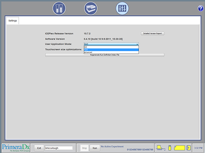This screenshot has width=205, height=153.
Task: Click the door status icon
Action: point(189,148)
